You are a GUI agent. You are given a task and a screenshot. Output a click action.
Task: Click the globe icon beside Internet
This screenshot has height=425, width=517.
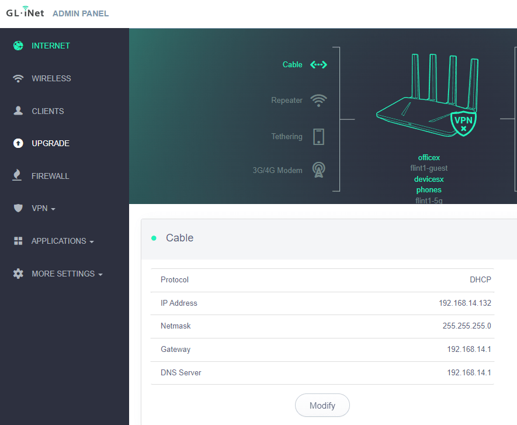point(18,46)
